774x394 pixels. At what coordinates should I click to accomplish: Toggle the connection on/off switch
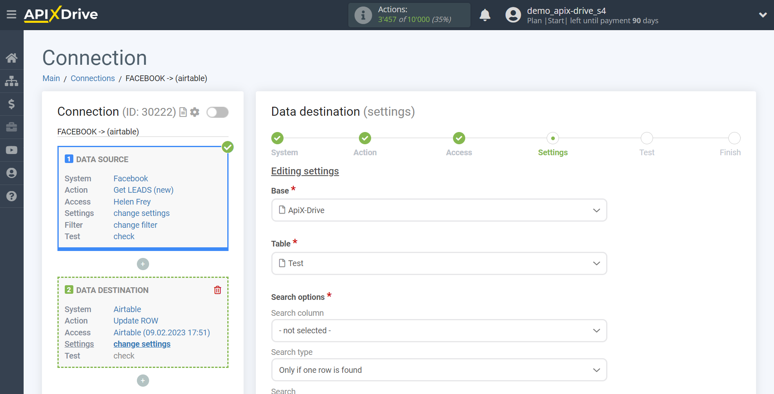pyautogui.click(x=218, y=112)
